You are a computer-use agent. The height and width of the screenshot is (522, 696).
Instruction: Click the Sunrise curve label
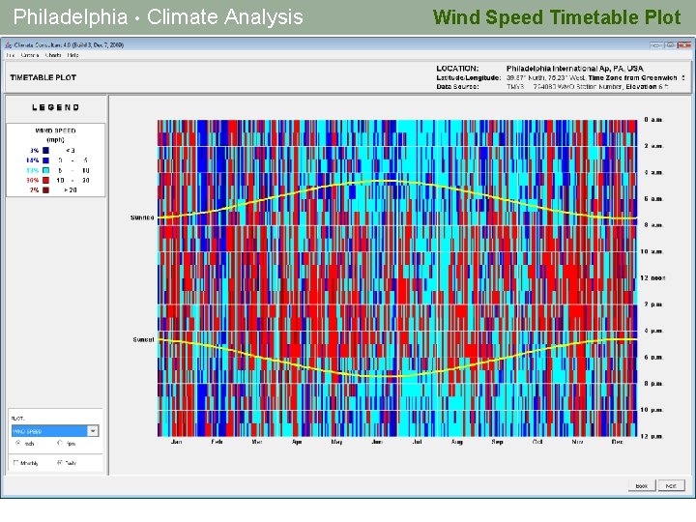pos(142,217)
